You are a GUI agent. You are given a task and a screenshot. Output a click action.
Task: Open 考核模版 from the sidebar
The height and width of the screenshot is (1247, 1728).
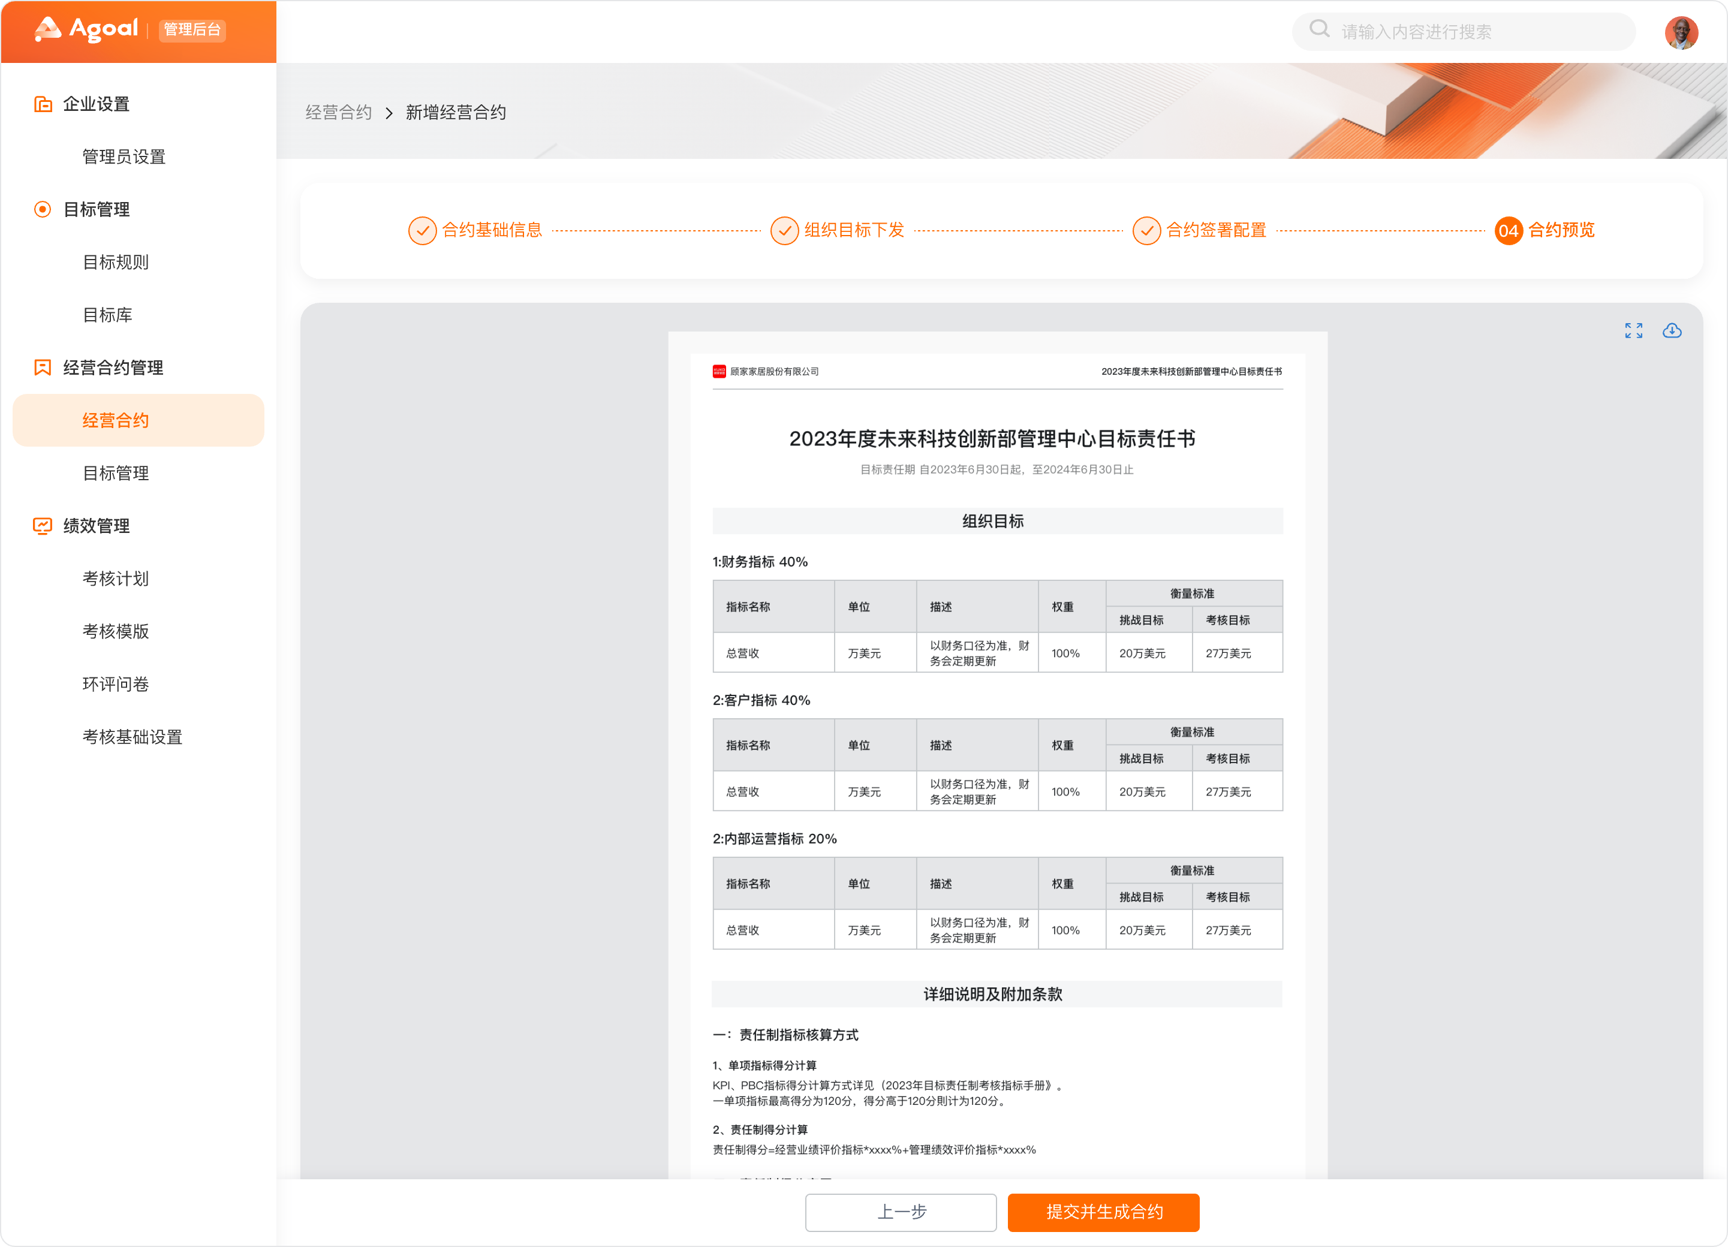116,631
